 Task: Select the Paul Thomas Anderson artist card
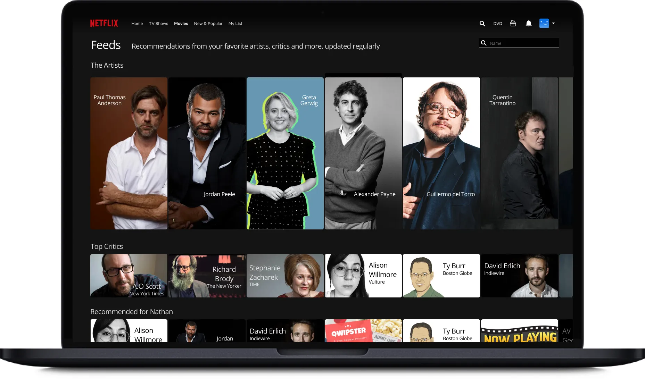pyautogui.click(x=129, y=153)
